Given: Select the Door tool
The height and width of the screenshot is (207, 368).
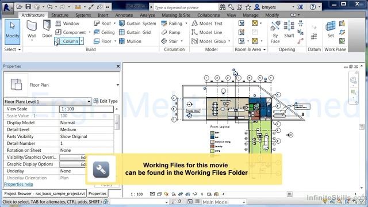Looking at the screenshot, I should click(x=47, y=29).
